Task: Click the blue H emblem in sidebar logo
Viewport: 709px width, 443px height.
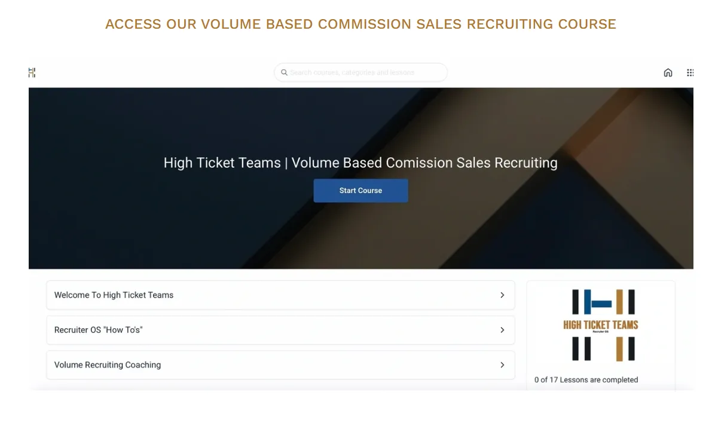Action: (600, 303)
